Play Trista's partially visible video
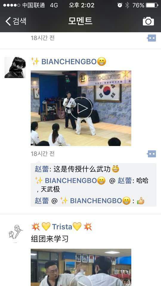The width and height of the screenshot is (161, 286). click(81, 268)
